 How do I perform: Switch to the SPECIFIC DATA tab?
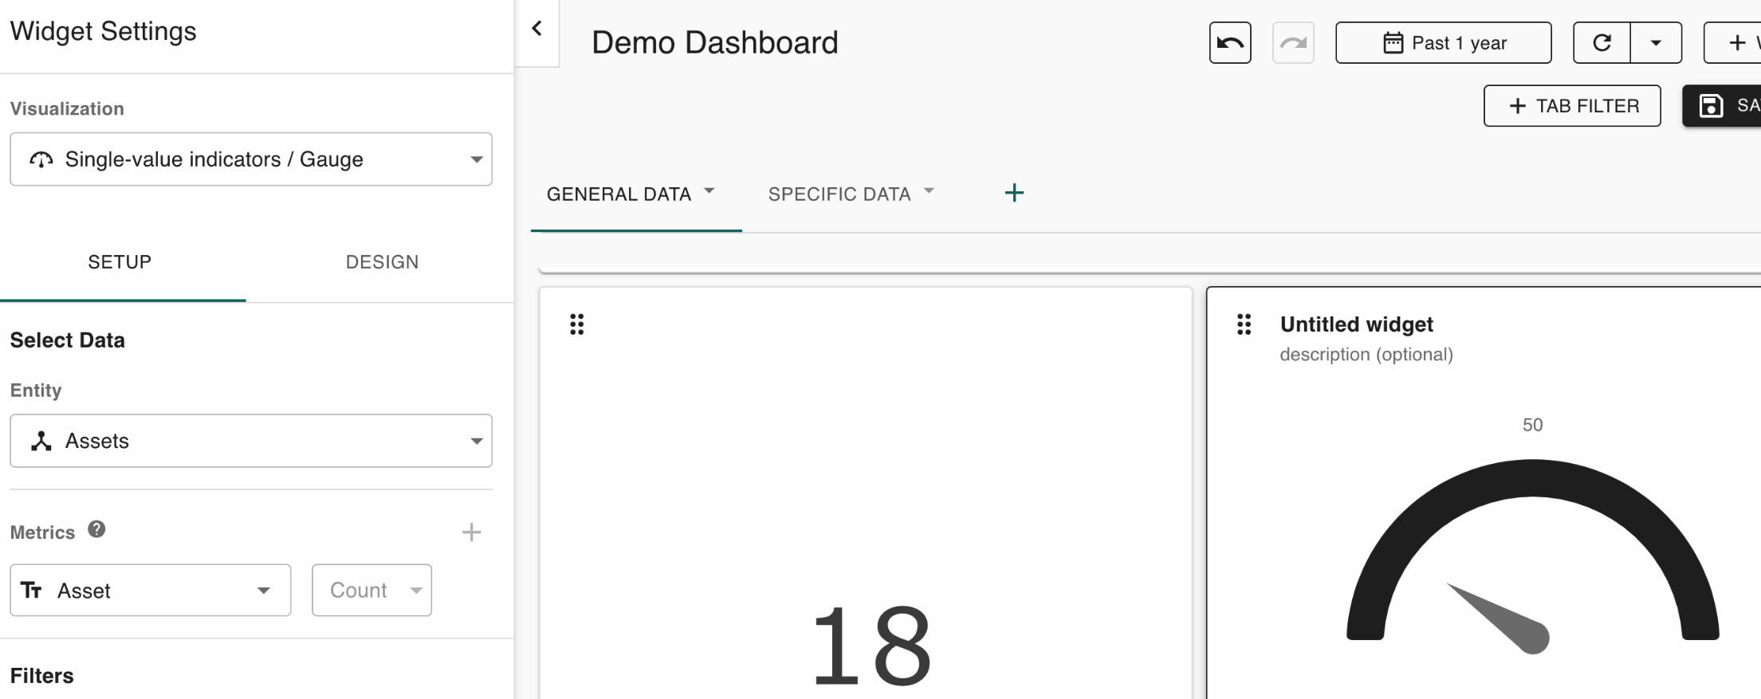point(839,194)
